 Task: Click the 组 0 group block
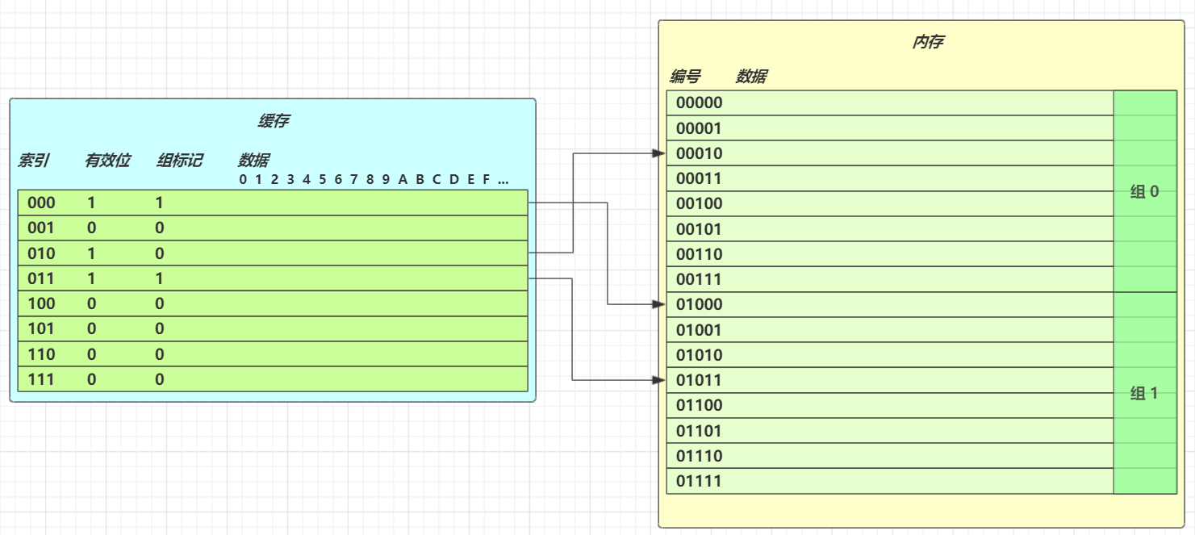click(1144, 191)
